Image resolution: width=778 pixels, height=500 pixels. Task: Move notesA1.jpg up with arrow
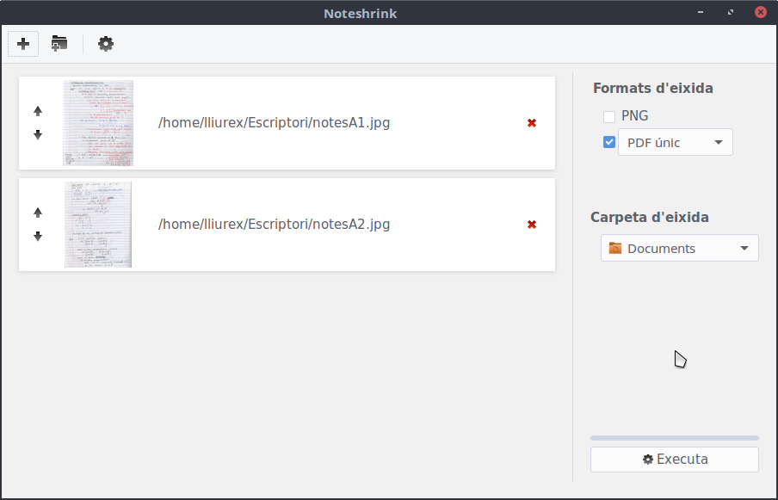38,111
